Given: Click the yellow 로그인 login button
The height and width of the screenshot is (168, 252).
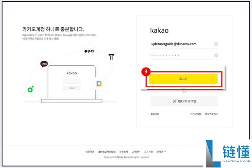Looking at the screenshot, I should pos(183,79).
